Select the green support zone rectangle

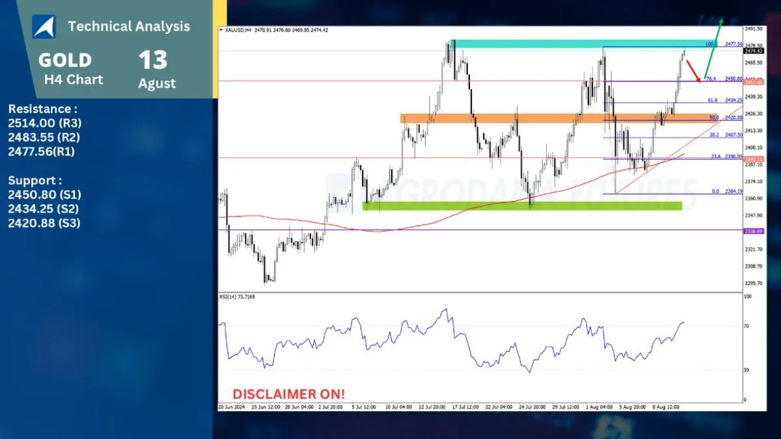[x=522, y=206]
